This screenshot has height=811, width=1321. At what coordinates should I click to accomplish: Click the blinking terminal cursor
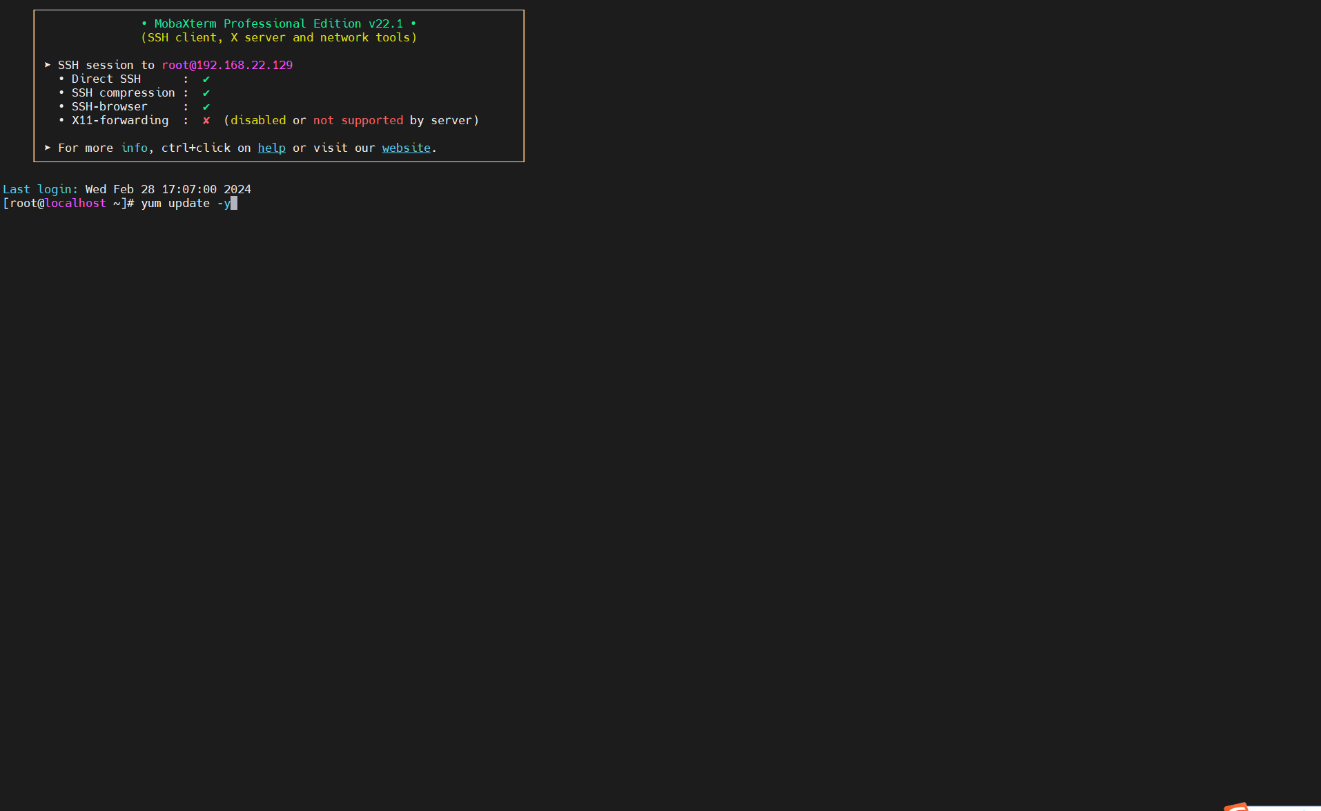coord(235,203)
